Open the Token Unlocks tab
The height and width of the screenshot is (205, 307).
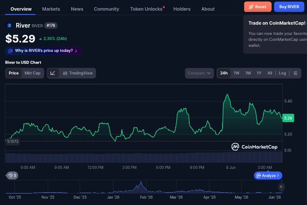tap(146, 9)
